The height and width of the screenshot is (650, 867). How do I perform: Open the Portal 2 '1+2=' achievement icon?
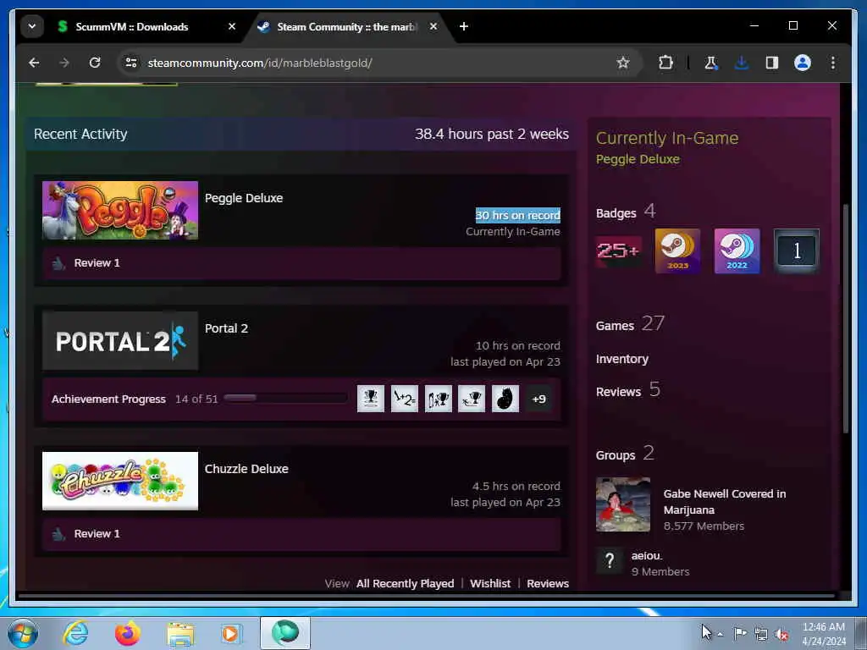point(404,399)
